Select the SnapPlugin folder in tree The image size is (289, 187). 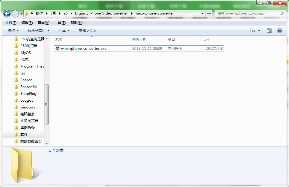point(27,94)
